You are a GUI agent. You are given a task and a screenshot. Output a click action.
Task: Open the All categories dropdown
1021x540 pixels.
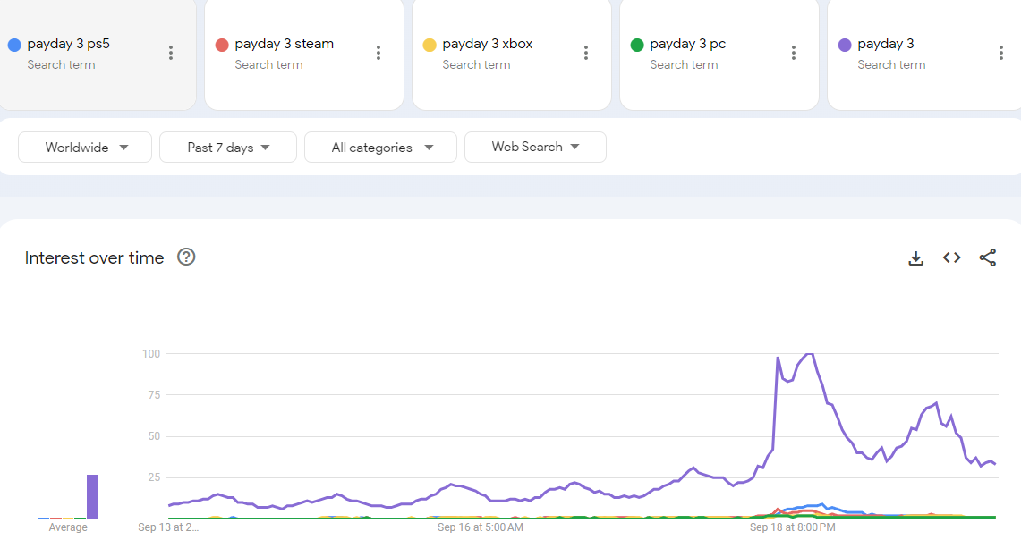pyautogui.click(x=381, y=147)
